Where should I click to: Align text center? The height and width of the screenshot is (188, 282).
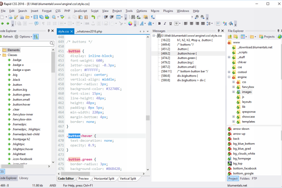192,23
